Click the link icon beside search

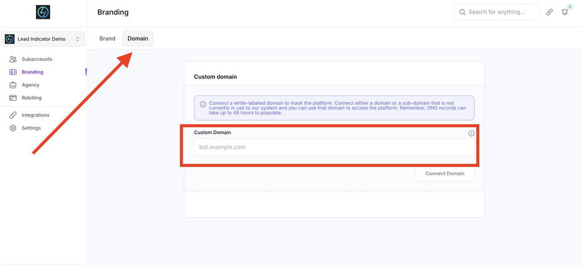(549, 12)
